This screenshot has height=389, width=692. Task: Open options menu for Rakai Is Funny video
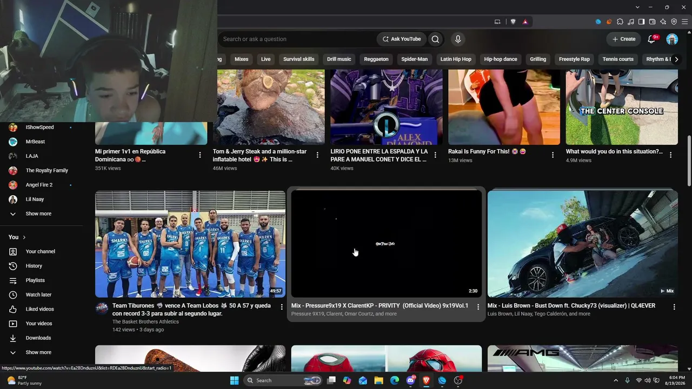553,155
